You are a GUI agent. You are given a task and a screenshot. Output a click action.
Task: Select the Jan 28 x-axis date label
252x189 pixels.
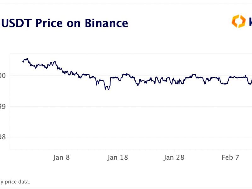coord(174,157)
